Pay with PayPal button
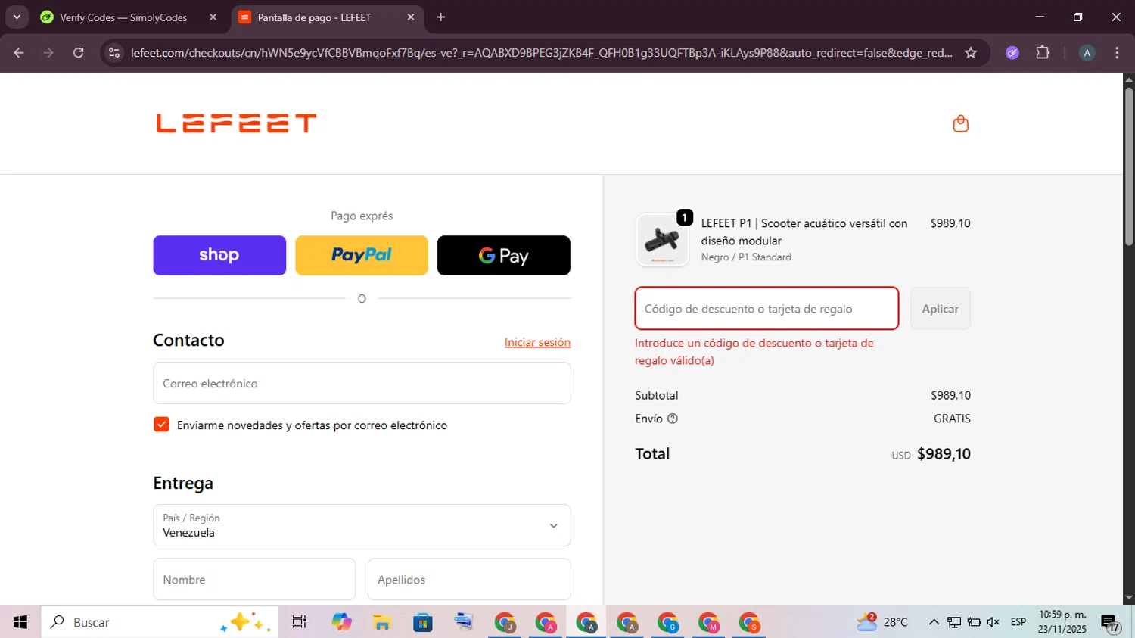Image resolution: width=1135 pixels, height=638 pixels. (362, 255)
